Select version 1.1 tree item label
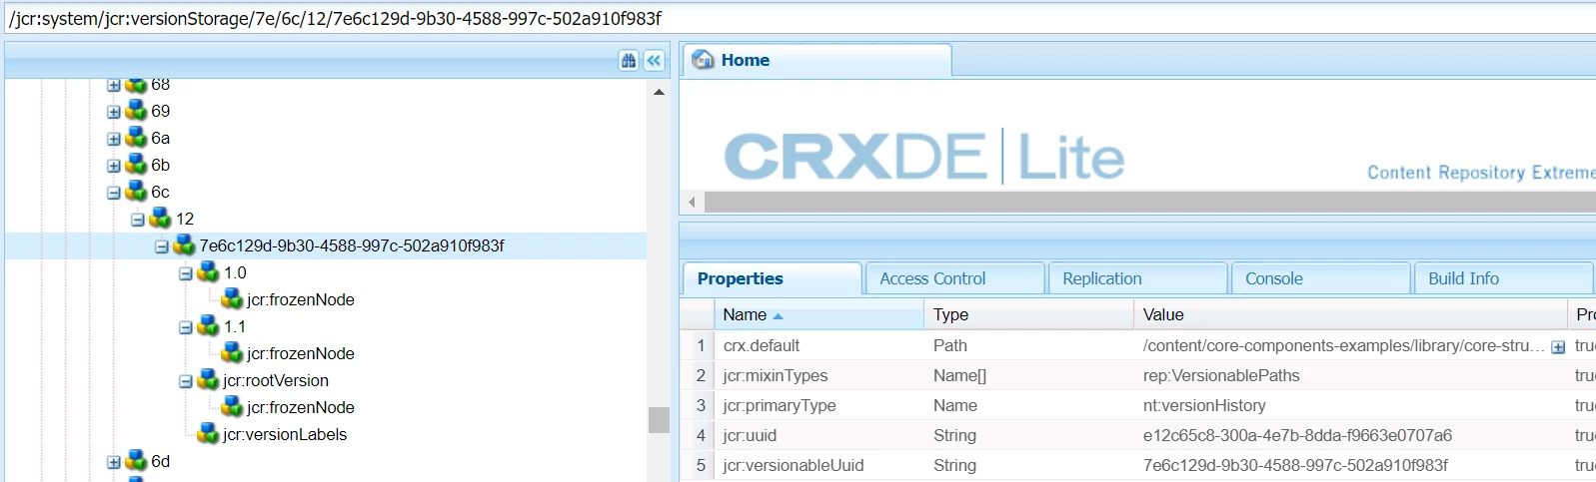Viewport: 1596px width, 482px height. pyautogui.click(x=235, y=326)
